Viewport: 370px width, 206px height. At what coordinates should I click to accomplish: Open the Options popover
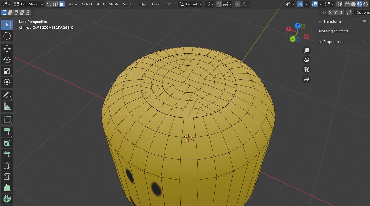pos(363,12)
